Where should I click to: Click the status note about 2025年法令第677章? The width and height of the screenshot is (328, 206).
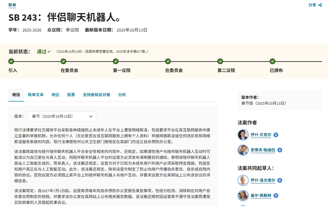point(102,52)
